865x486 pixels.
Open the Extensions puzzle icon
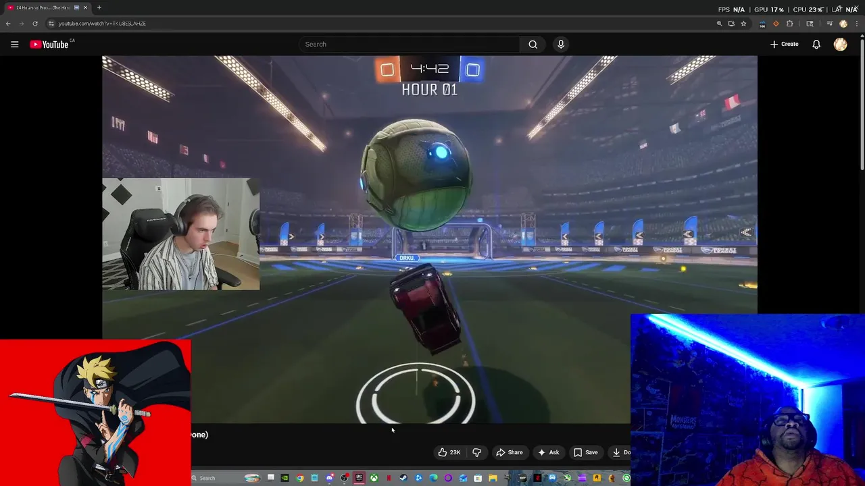point(789,24)
